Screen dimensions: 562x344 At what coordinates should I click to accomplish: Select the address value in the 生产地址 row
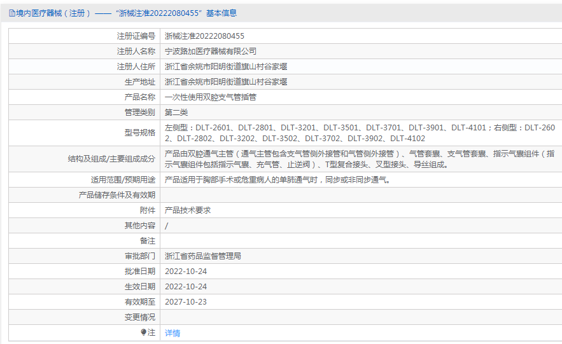click(226, 82)
